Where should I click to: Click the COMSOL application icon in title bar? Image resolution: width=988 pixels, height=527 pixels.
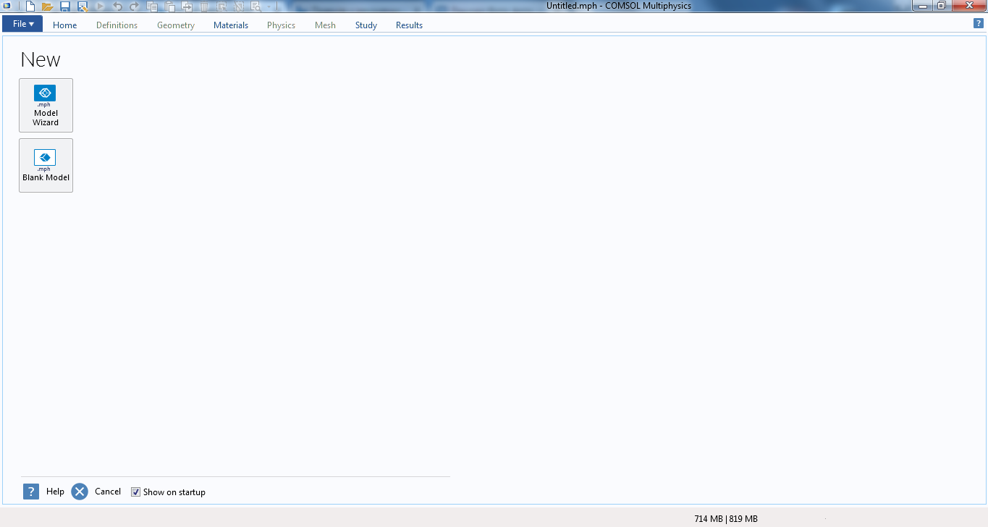tap(7, 6)
